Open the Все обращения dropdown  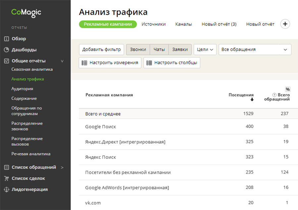coord(255,50)
